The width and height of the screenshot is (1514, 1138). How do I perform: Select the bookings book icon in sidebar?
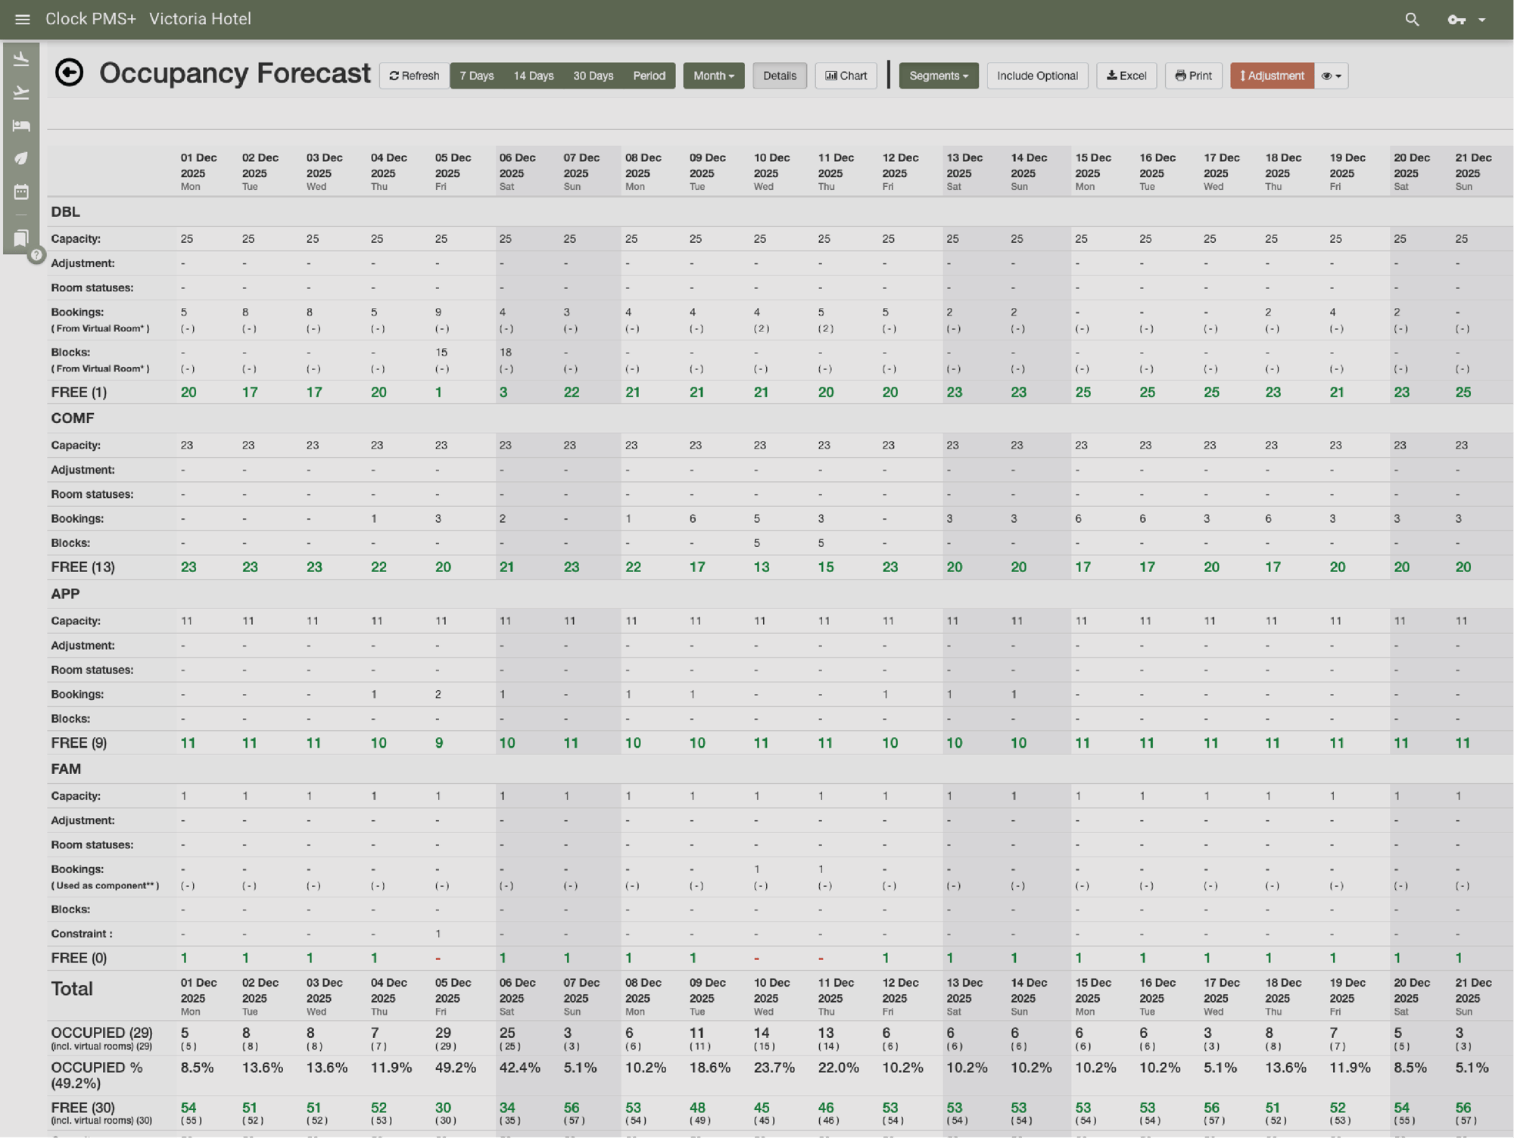(20, 236)
